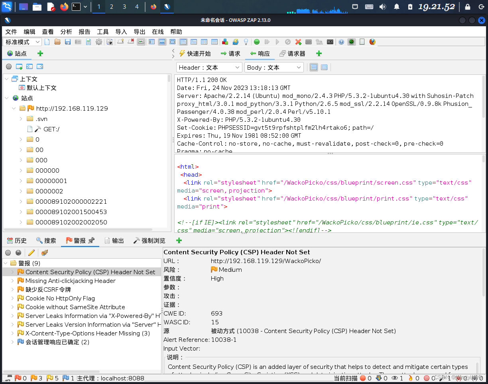Switch to the 快速开始 tab

point(195,53)
